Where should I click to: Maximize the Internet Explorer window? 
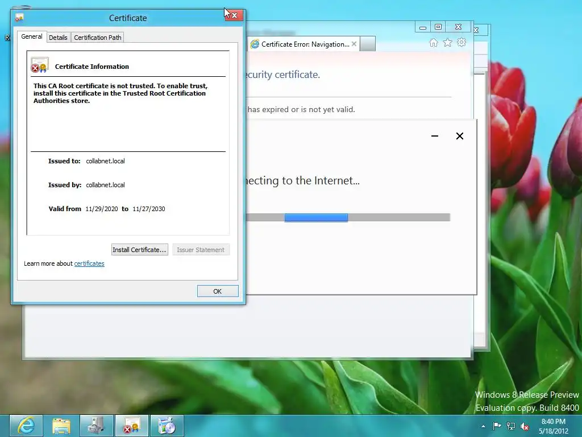pyautogui.click(x=438, y=27)
